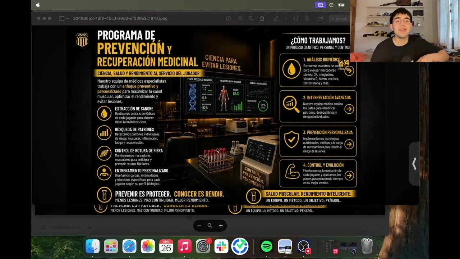This screenshot has height=259, width=460.
Task: Expand the highlight pen options chevron
Action: pyautogui.click(x=285, y=18)
